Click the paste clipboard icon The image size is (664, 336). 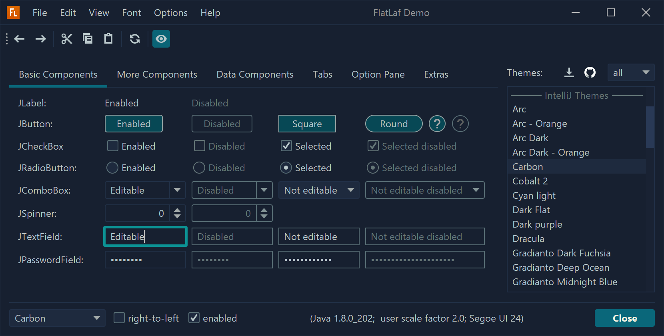click(x=108, y=39)
